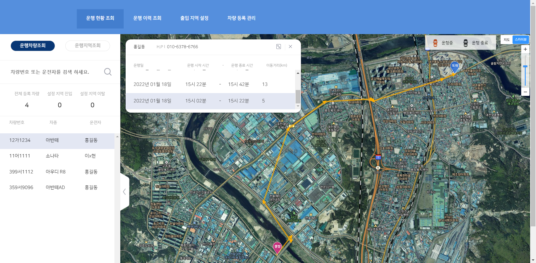The image size is (536, 263).
Task: Select the 운행차량조회 button
Action: click(x=33, y=46)
